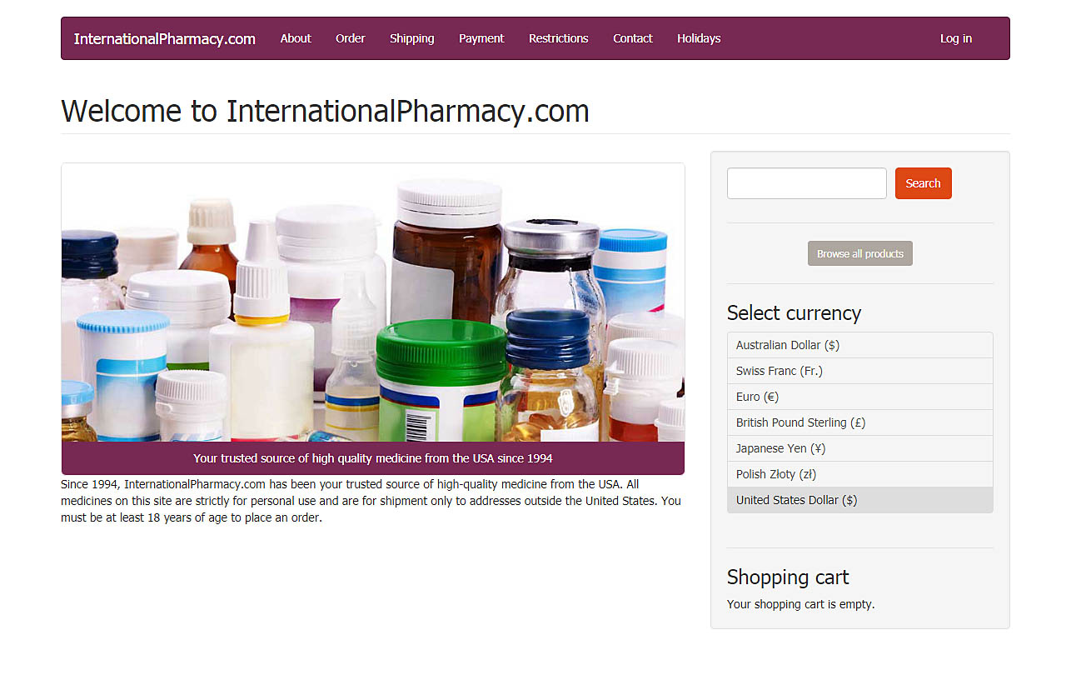This screenshot has height=675, width=1066.
Task: Focus the product search text field
Action: [807, 183]
